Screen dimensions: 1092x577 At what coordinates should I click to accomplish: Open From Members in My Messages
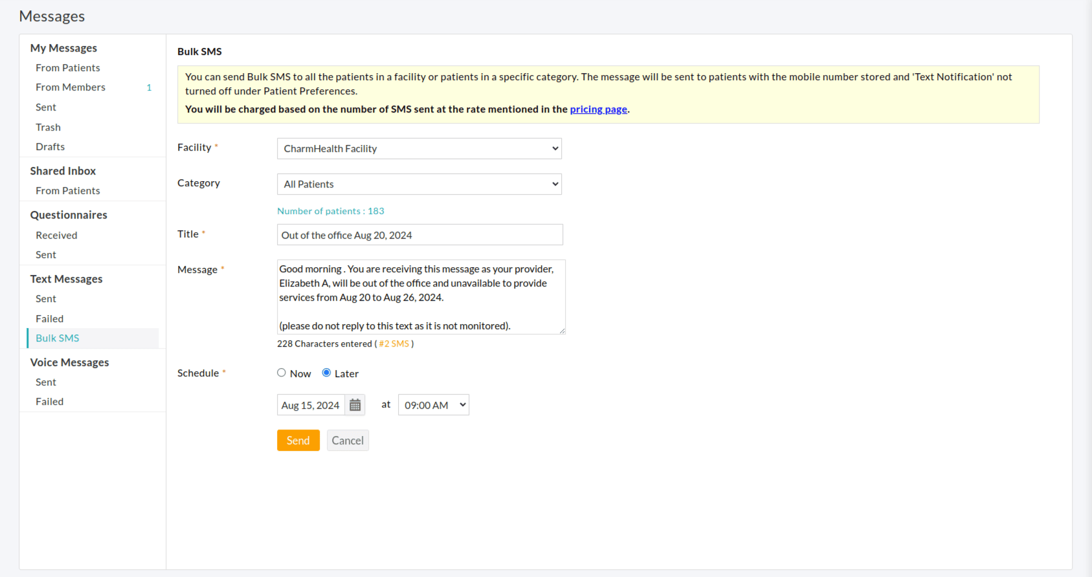click(71, 87)
